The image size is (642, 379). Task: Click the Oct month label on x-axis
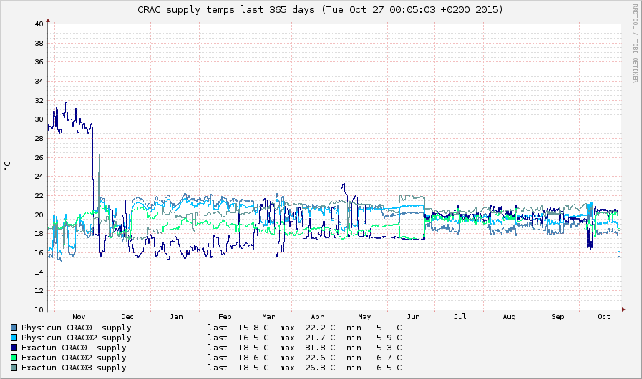pyautogui.click(x=604, y=317)
